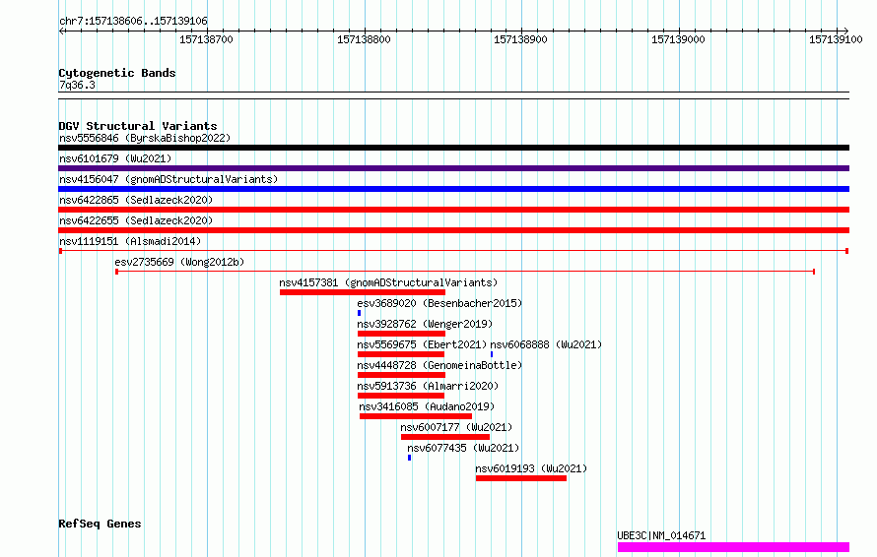Click the nsv4156047 (gnomADStructuralVariants) label

169,179
